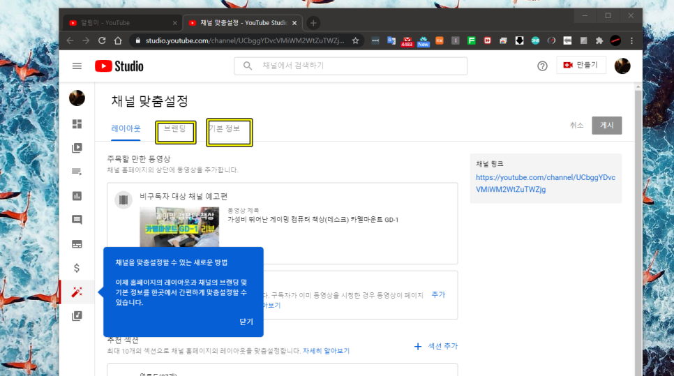The image size is (674, 376).
Task: Click the 주목할 만한 동영상 heading
Action: 138,158
